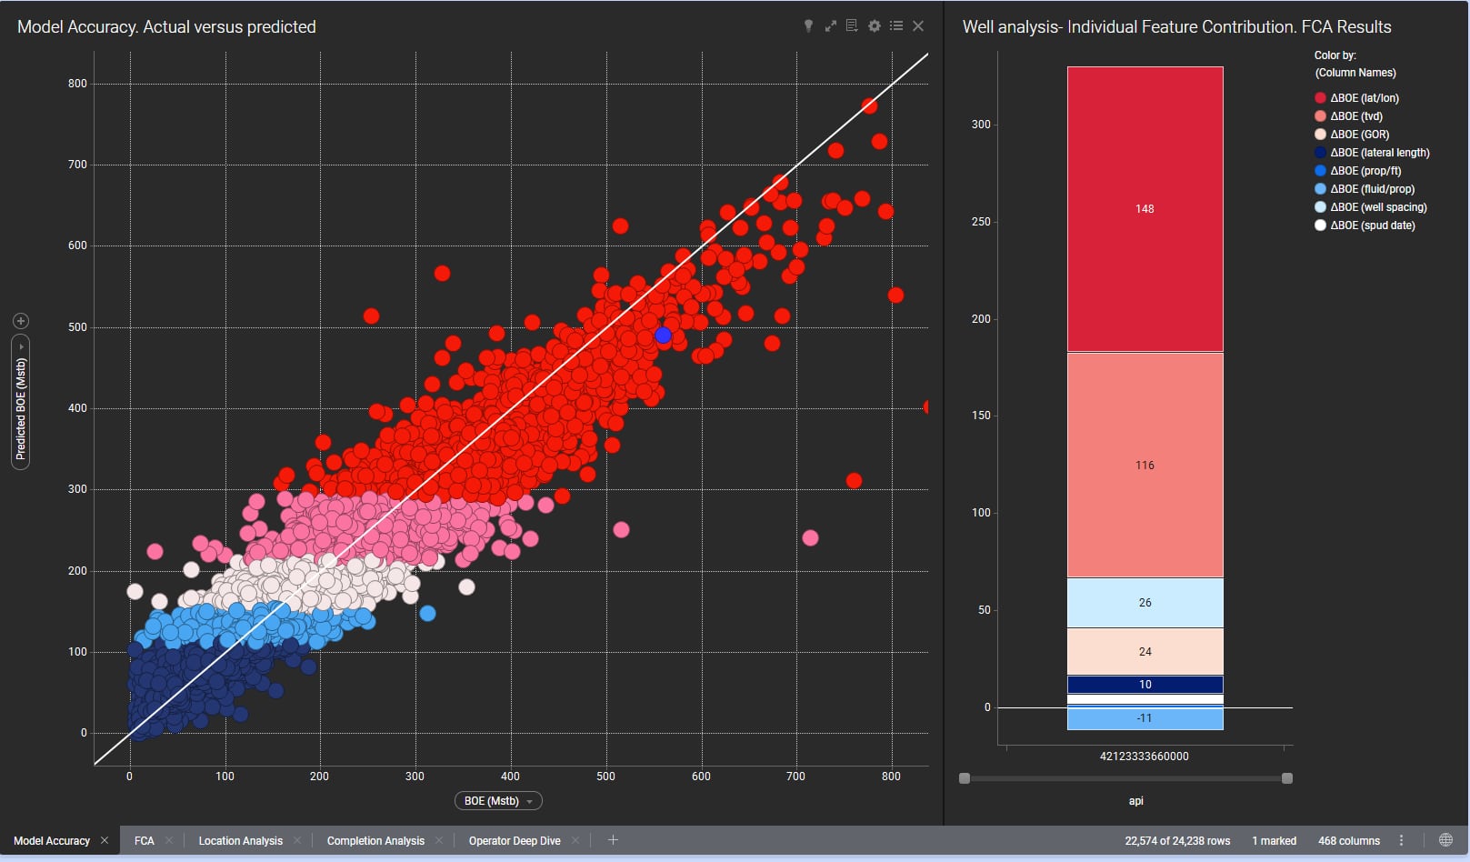Viewport: 1470px width, 862px height.
Task: Open visualization properties via the gear icon
Action: (x=874, y=26)
